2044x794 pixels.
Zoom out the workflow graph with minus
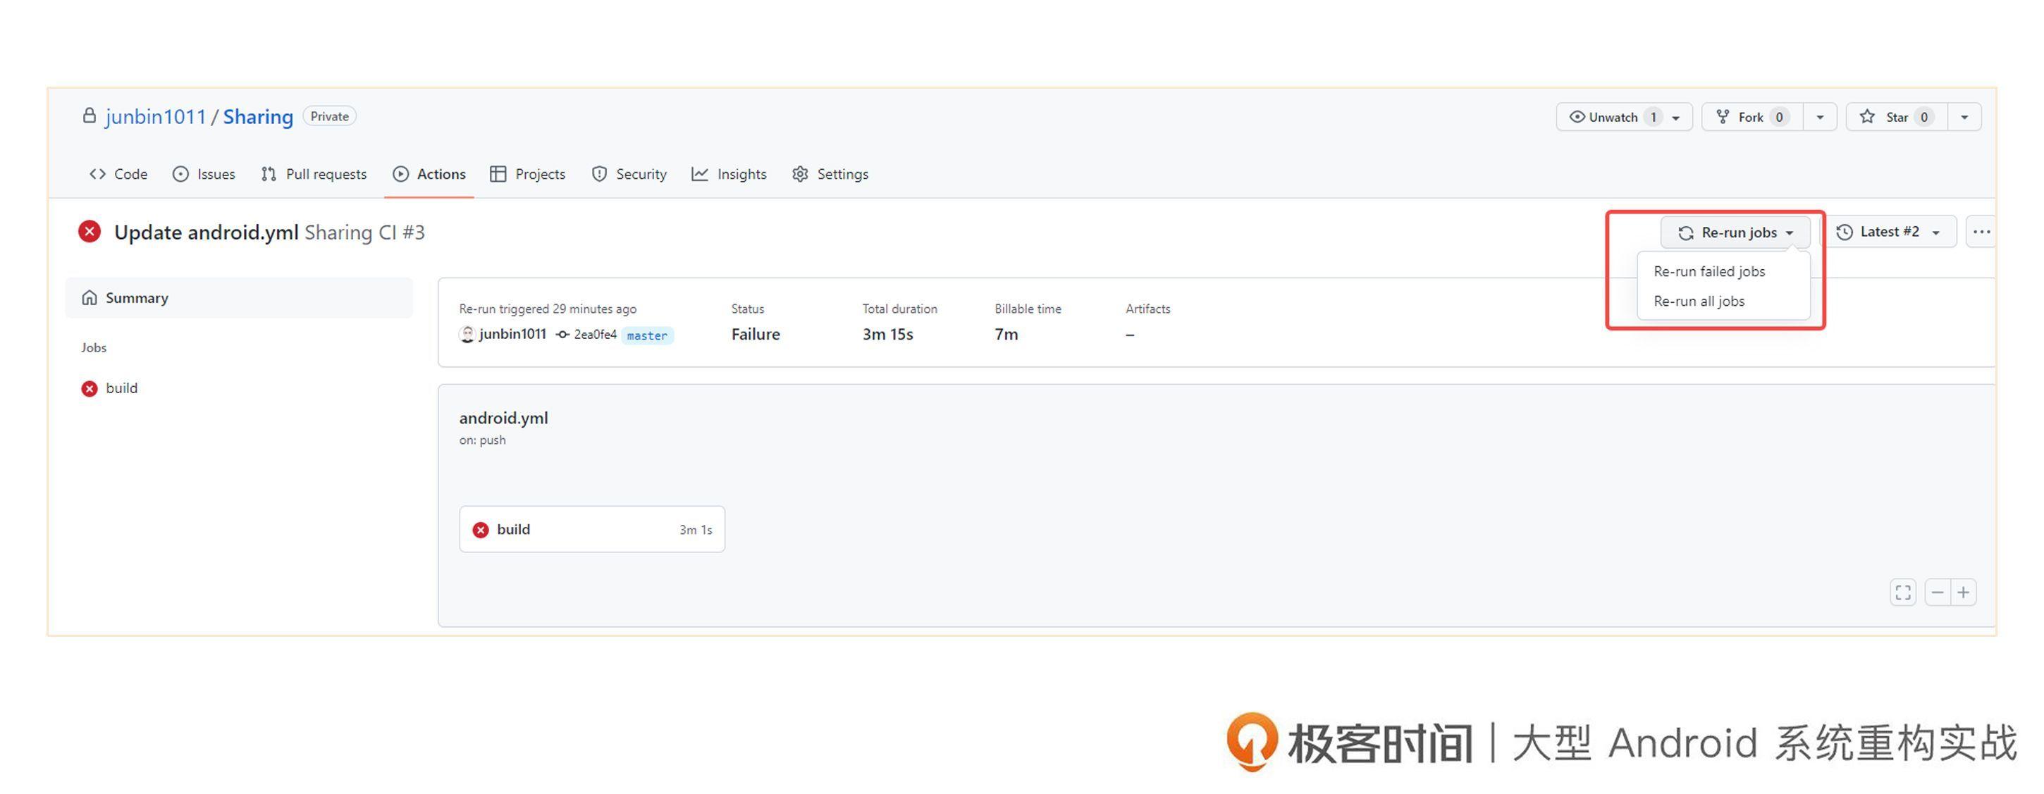pyautogui.click(x=1938, y=593)
